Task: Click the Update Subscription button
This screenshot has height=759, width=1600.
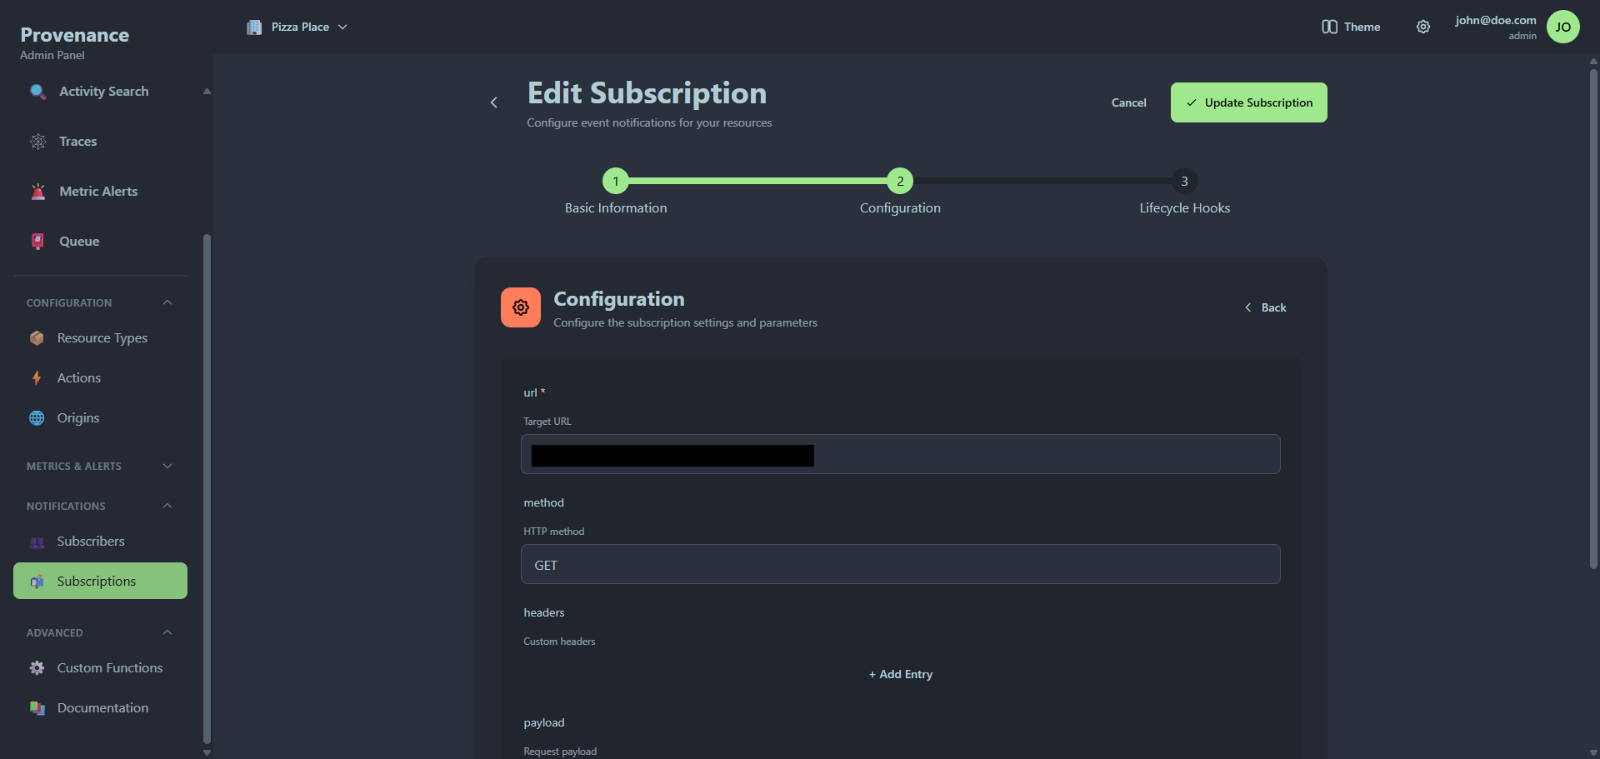Action: pos(1247,102)
